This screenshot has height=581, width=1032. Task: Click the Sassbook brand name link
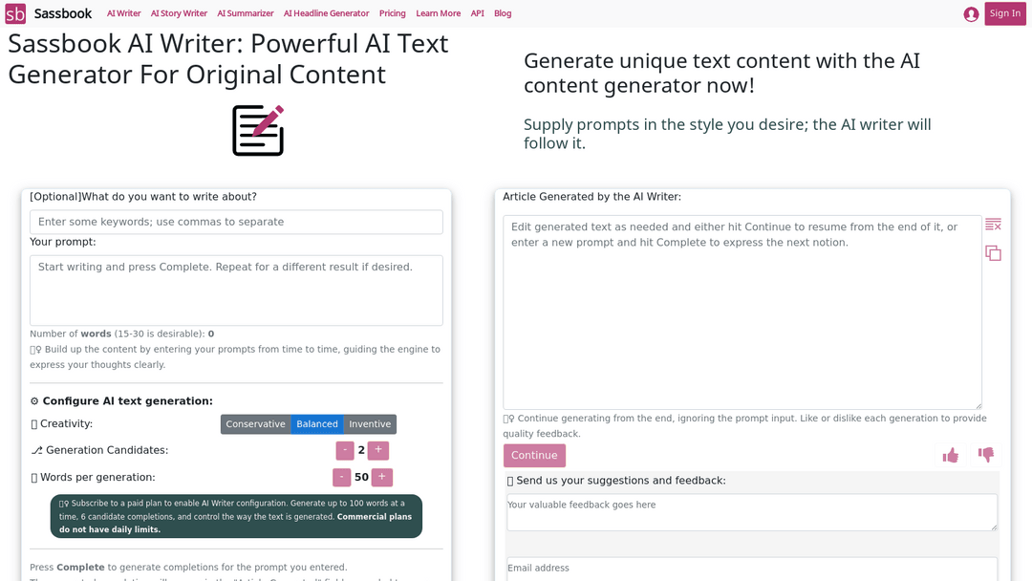click(63, 13)
